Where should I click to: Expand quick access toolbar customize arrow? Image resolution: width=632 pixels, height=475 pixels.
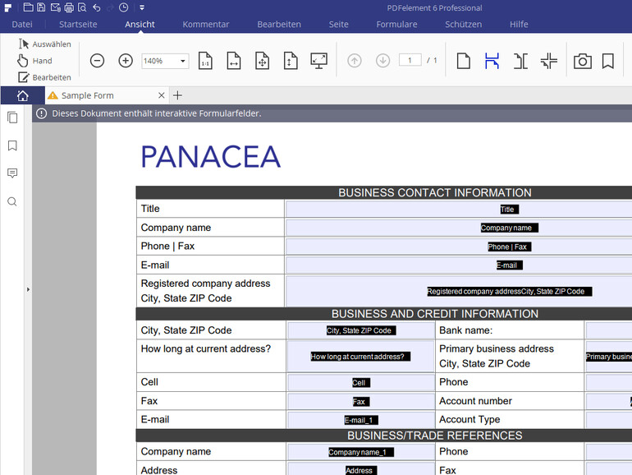tap(142, 7)
